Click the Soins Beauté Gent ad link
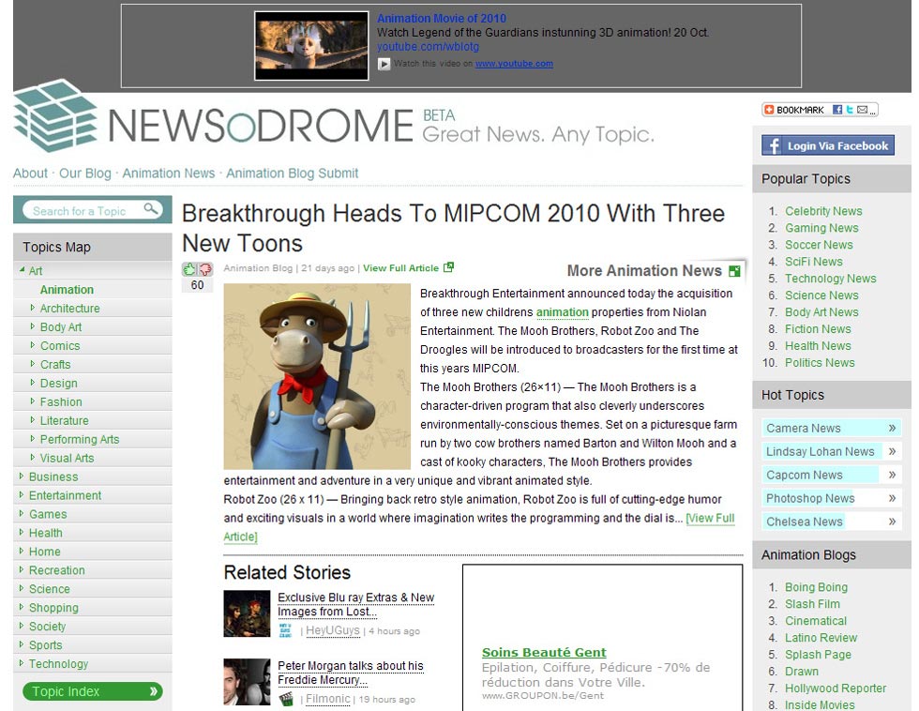This screenshot has width=919, height=711. tap(544, 653)
